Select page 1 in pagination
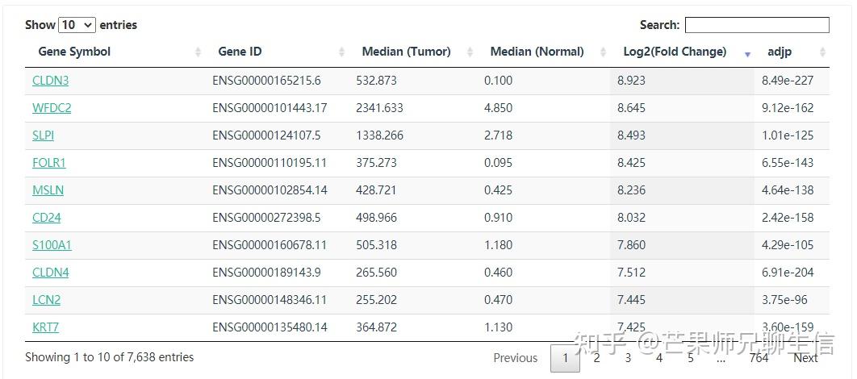The image size is (857, 379). click(565, 358)
